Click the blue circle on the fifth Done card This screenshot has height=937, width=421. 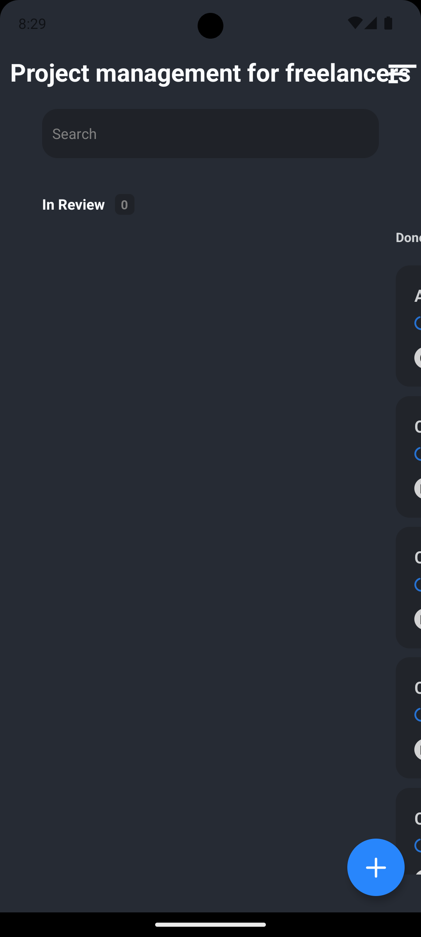pyautogui.click(x=418, y=846)
